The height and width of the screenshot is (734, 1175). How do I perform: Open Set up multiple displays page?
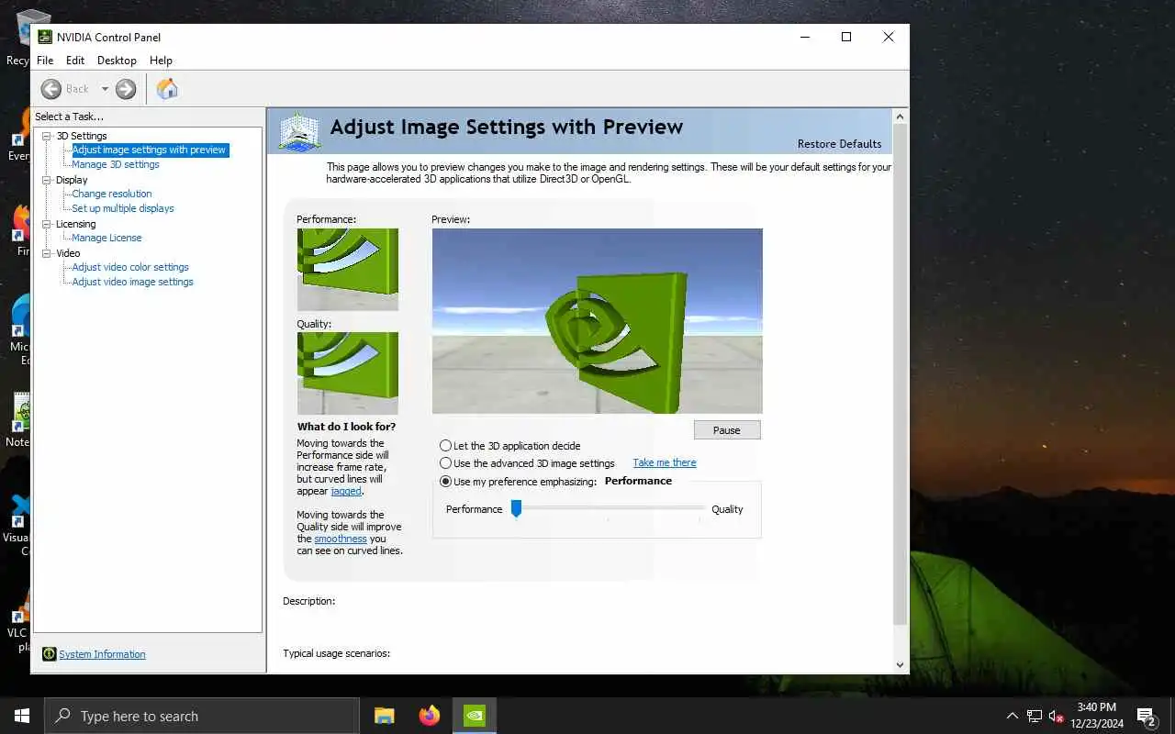point(123,208)
